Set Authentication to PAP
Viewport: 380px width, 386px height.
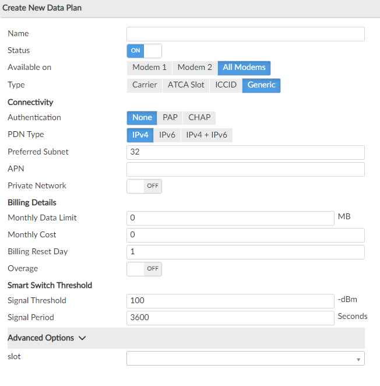(x=170, y=118)
